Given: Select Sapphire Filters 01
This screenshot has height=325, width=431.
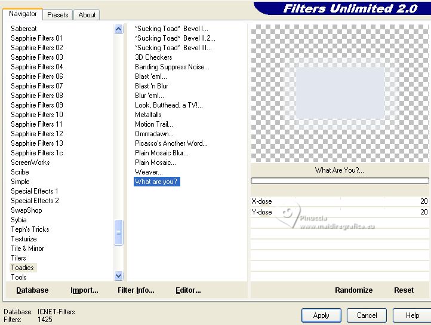Looking at the screenshot, I should [x=36, y=38].
